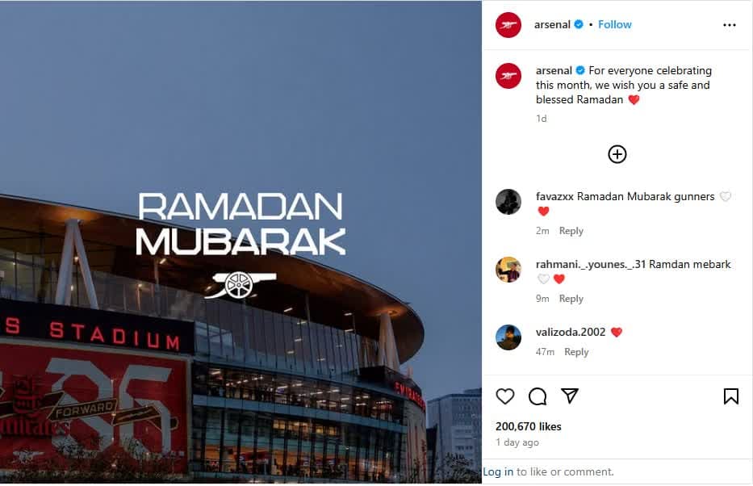Follow the arsenal account
Image resolution: width=753 pixels, height=486 pixels.
click(615, 24)
